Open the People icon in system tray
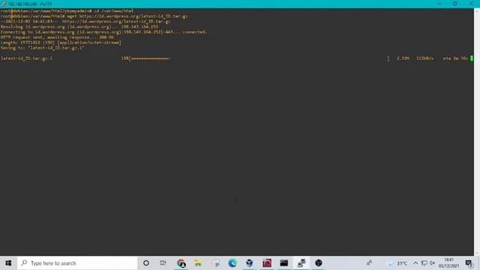Image resolution: width=480 pixels, height=270 pixels. coord(369,263)
